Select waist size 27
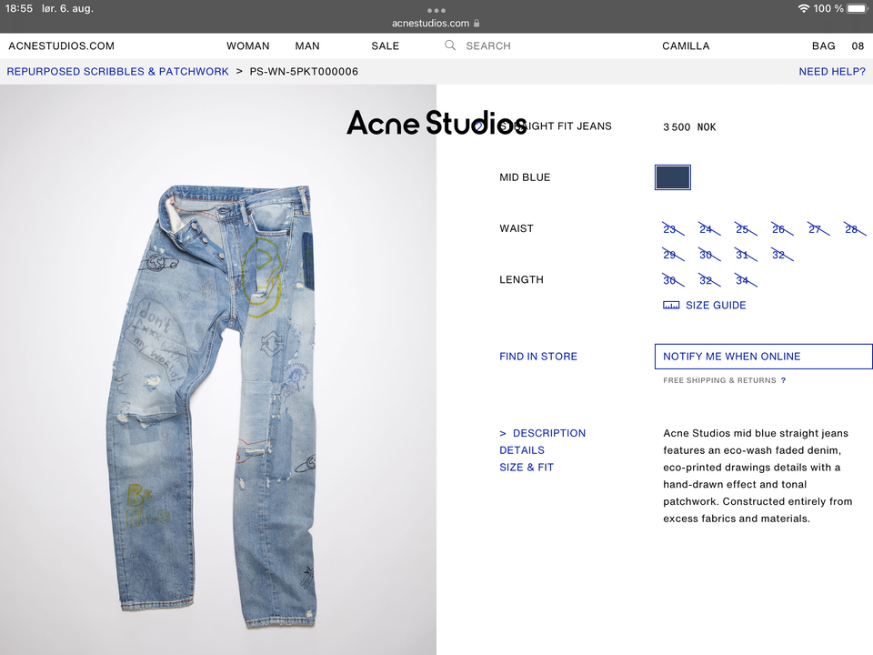 pos(818,229)
